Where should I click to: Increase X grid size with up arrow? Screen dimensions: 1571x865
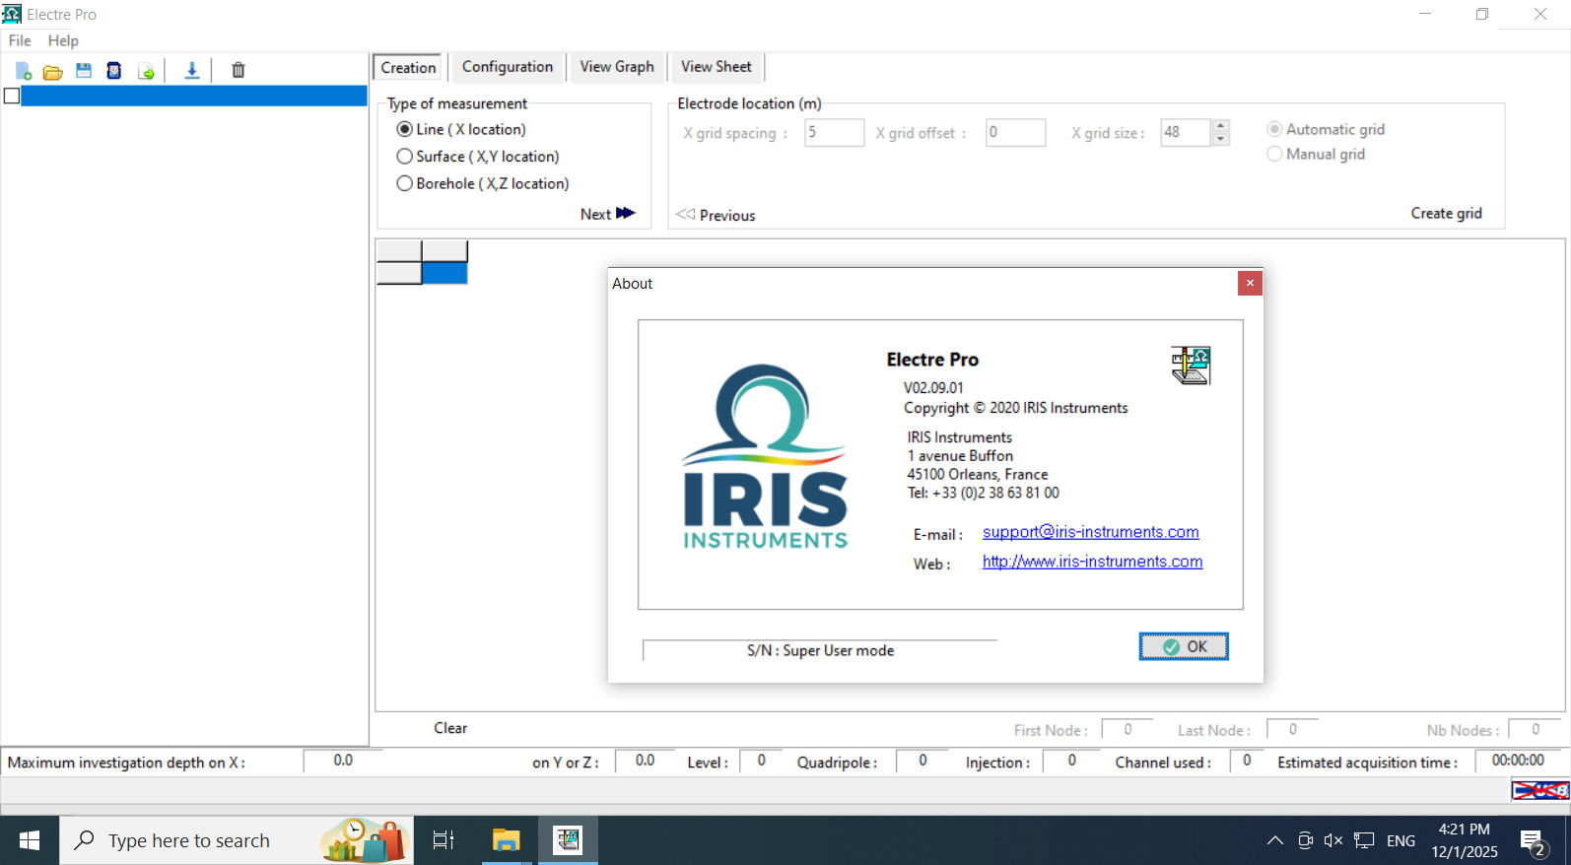(x=1221, y=125)
